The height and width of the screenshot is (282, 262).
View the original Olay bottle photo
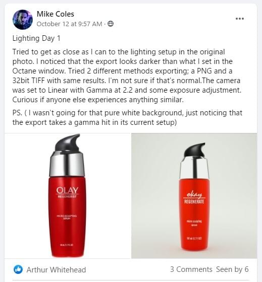coord(68,196)
